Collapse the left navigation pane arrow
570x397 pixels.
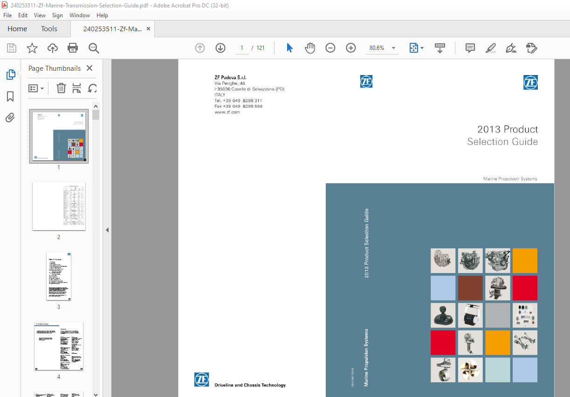click(107, 230)
